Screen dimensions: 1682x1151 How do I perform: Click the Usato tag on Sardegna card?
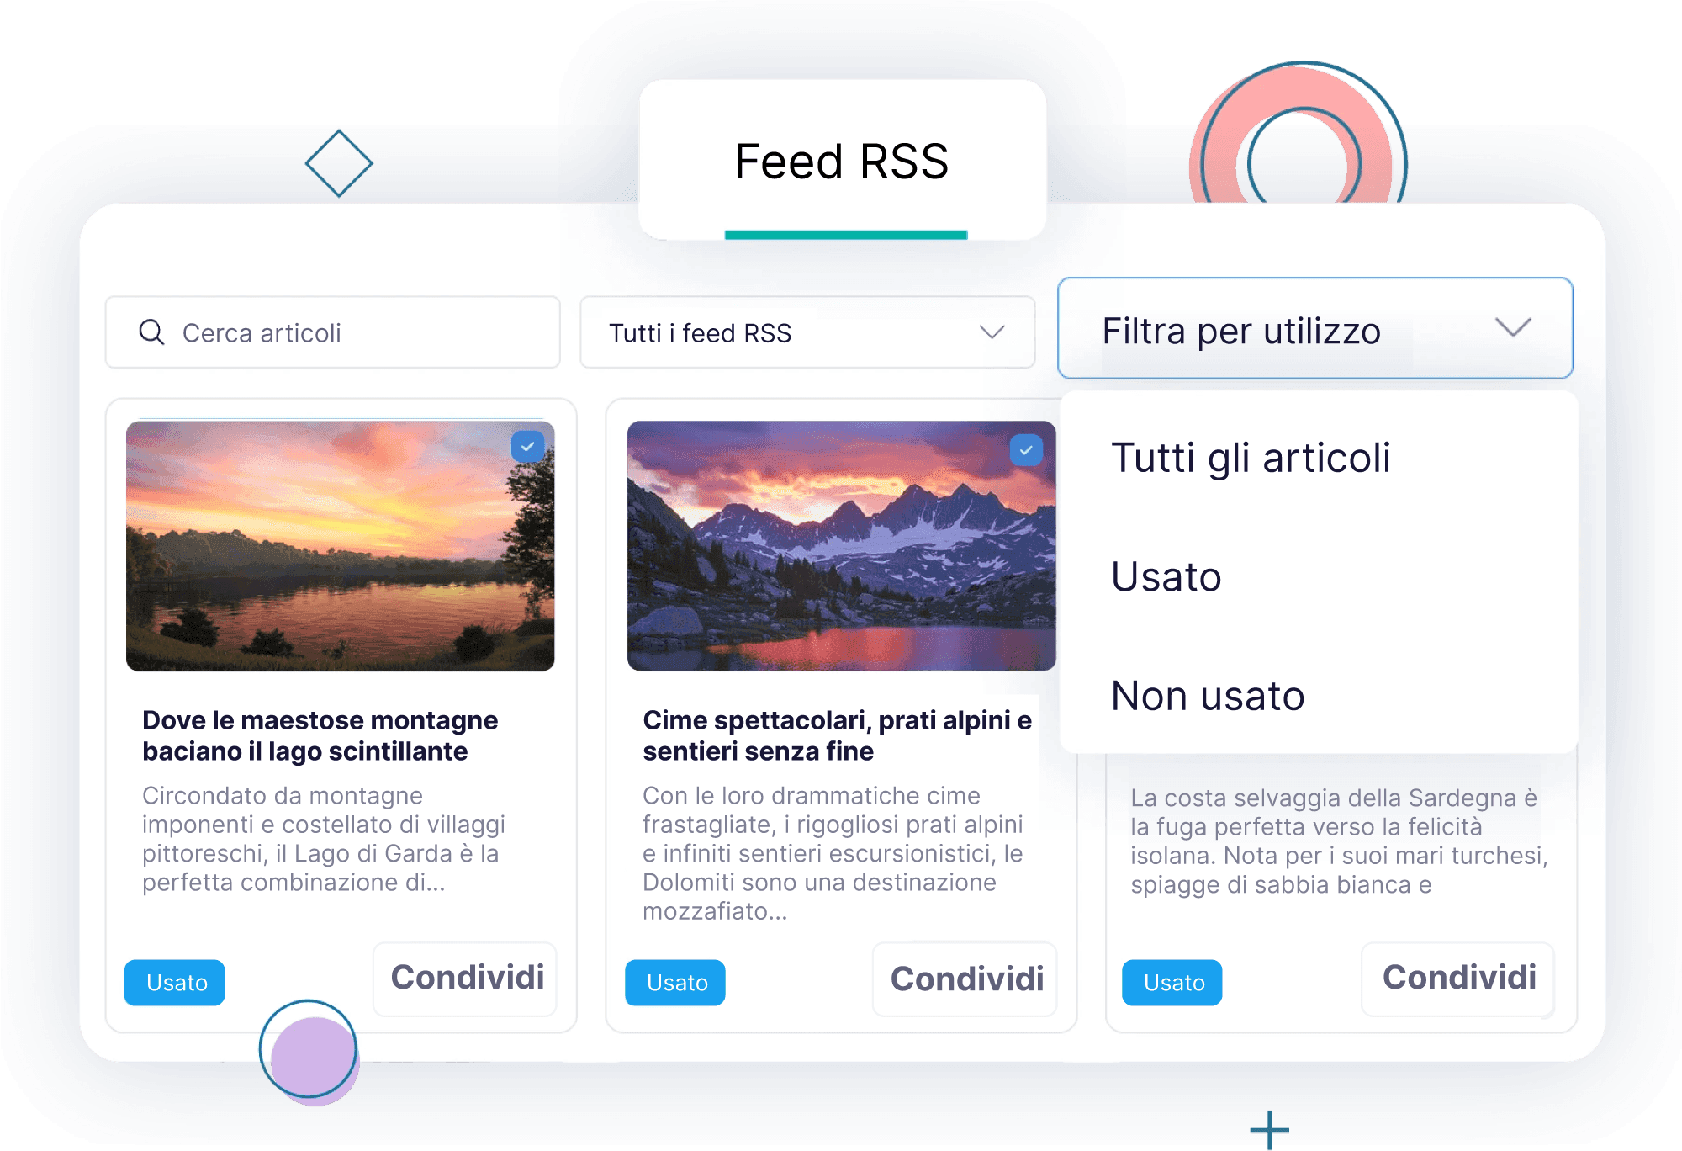click(1172, 983)
